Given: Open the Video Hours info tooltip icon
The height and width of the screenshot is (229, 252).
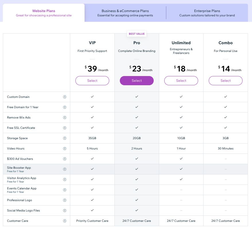Looking at the screenshot, I should pyautogui.click(x=65, y=149).
